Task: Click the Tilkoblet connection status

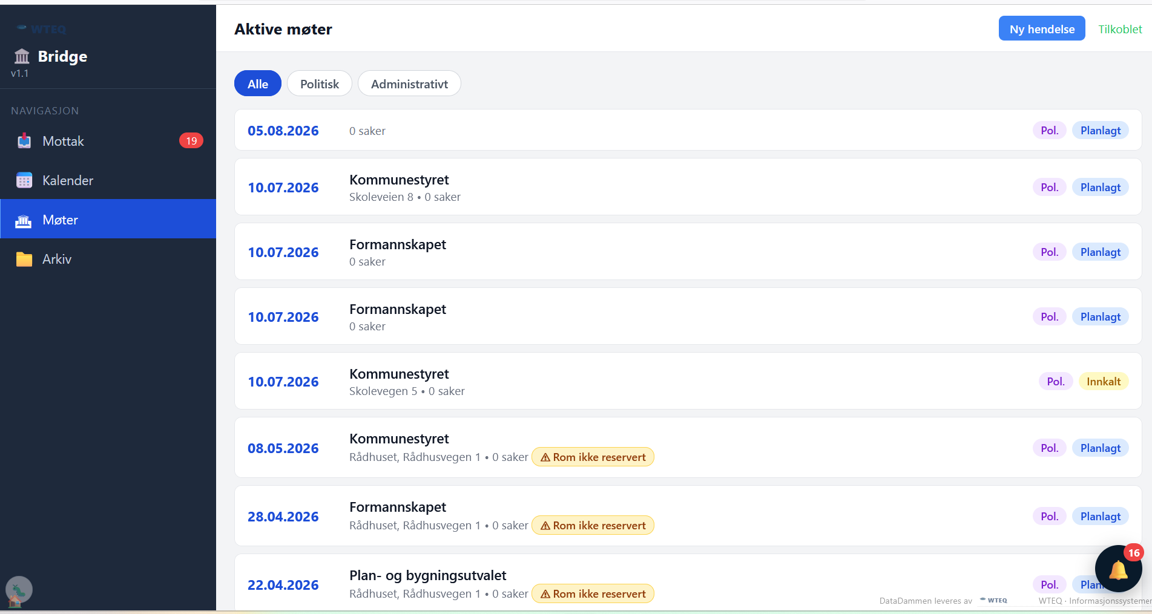Action: pos(1120,29)
